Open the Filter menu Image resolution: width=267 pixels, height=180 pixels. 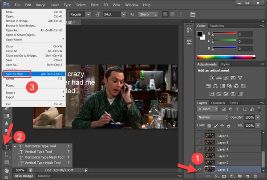click(94, 5)
